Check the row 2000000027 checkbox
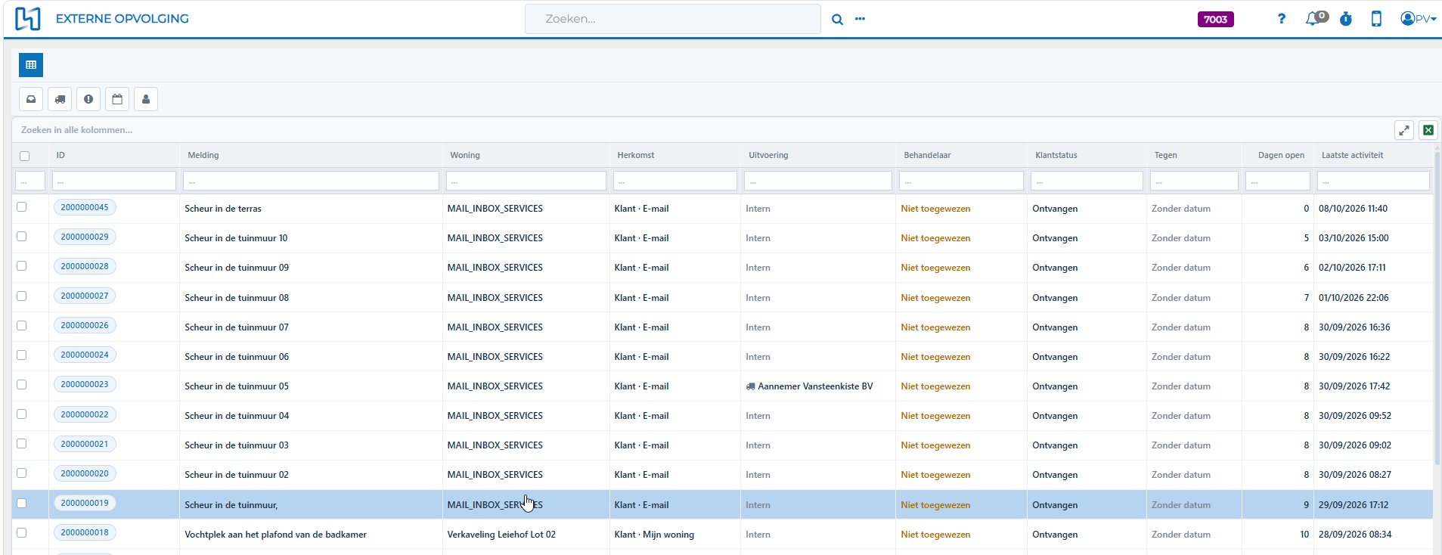 pyautogui.click(x=22, y=296)
